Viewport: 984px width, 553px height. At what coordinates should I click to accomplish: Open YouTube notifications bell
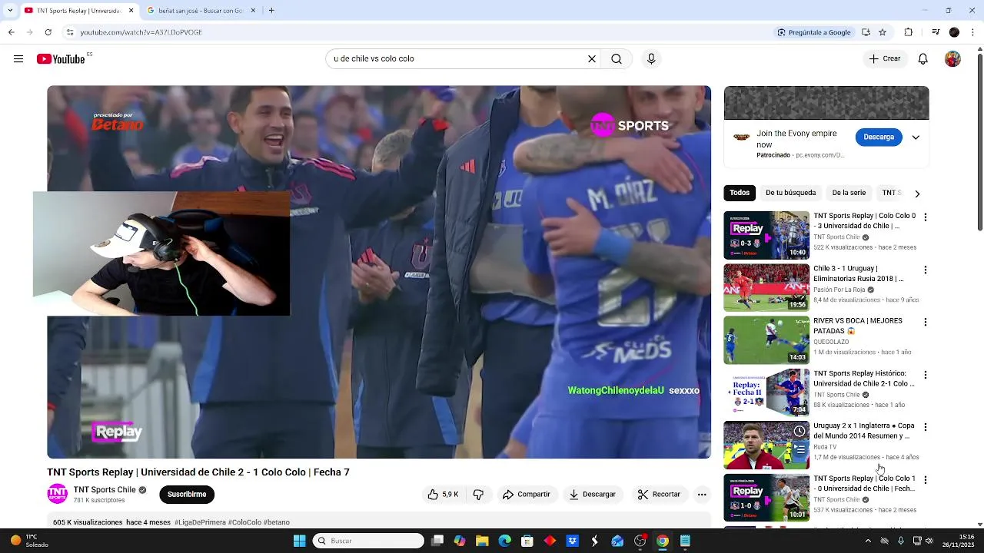pyautogui.click(x=923, y=59)
